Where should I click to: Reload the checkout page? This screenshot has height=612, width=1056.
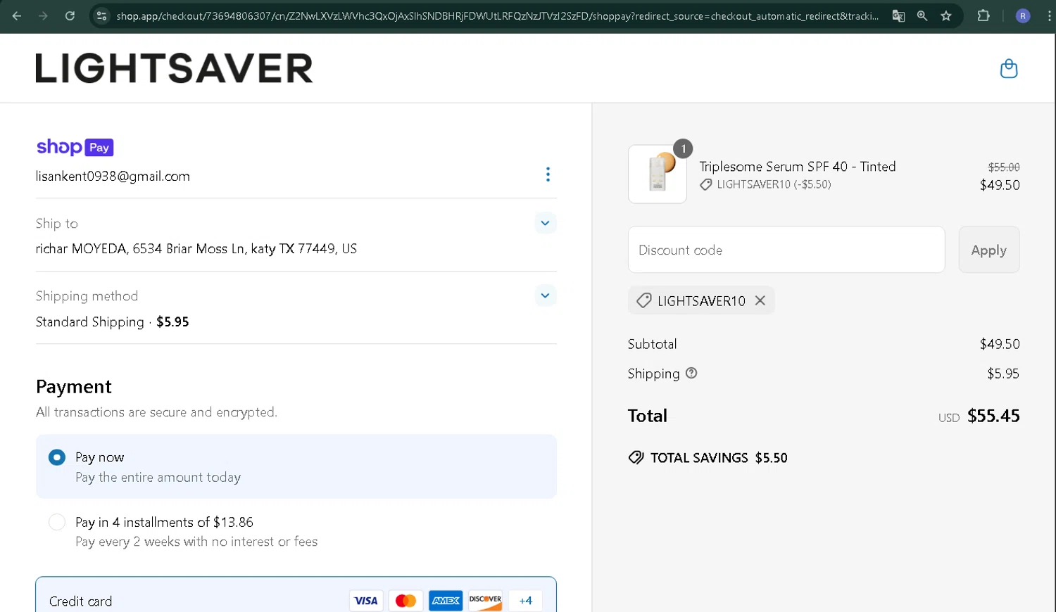tap(70, 15)
